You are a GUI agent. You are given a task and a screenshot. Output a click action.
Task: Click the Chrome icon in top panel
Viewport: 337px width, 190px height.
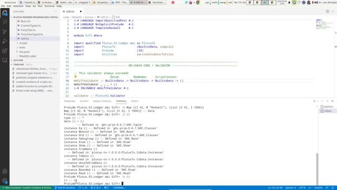click(198, 3)
